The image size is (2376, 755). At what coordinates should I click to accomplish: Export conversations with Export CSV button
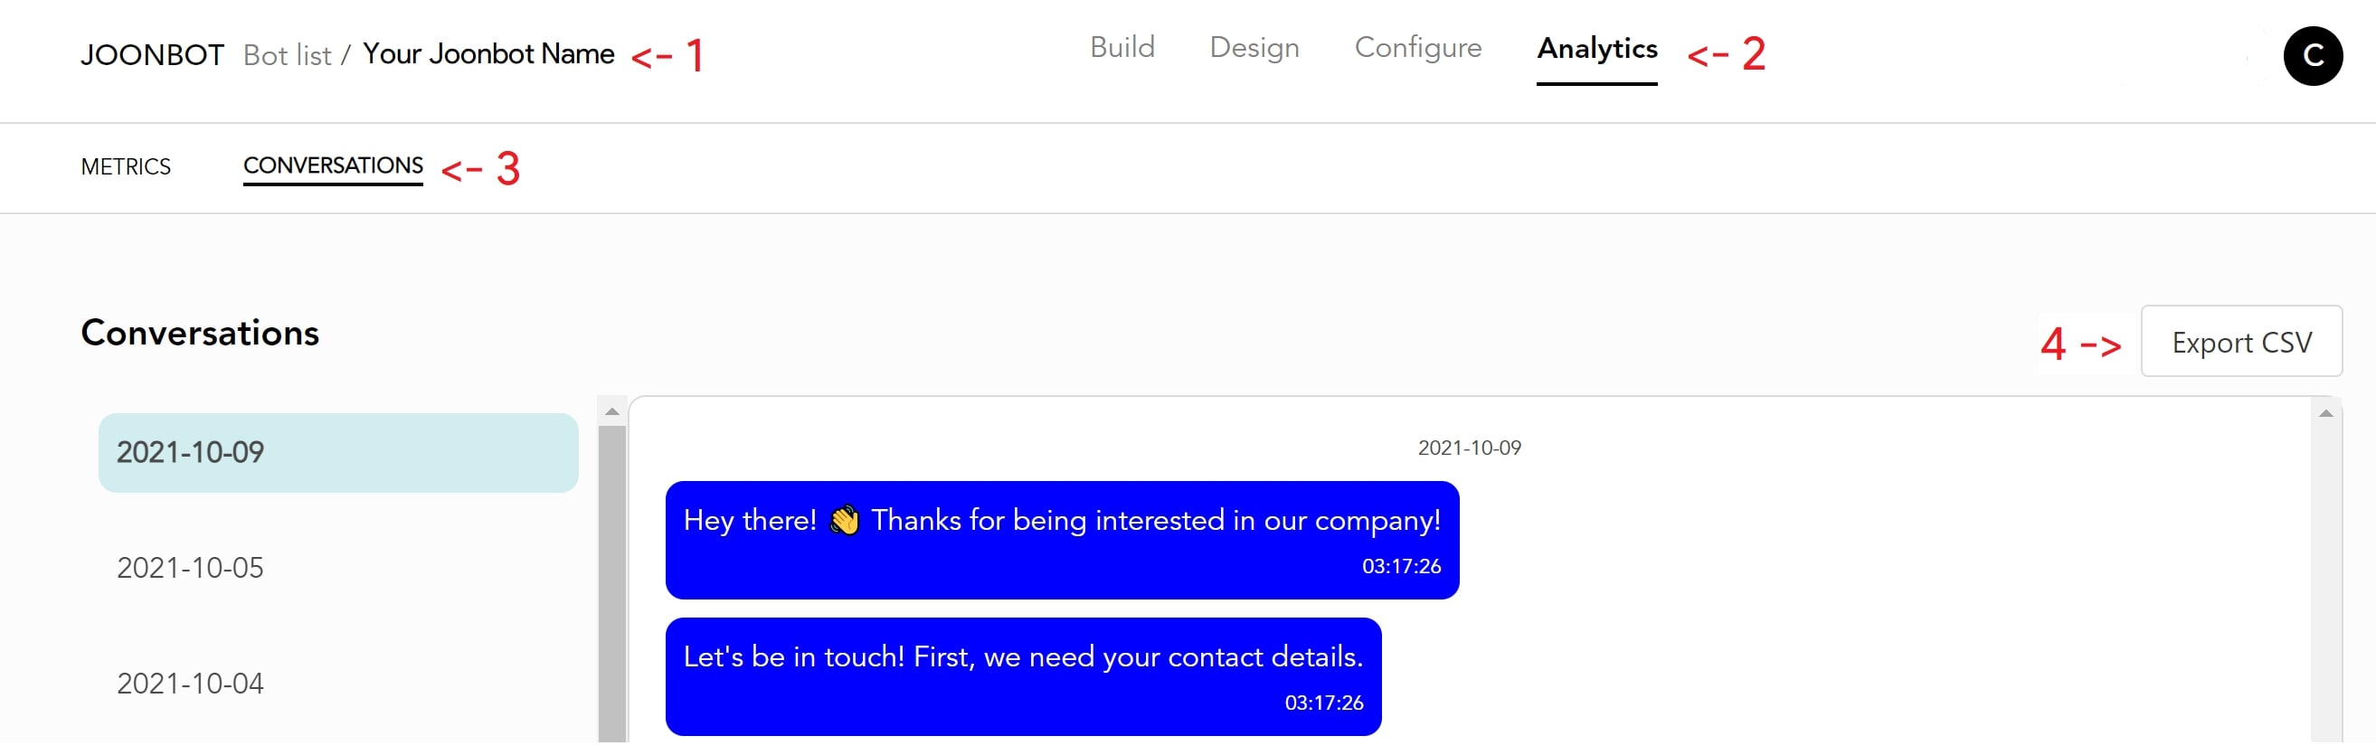(x=2239, y=342)
